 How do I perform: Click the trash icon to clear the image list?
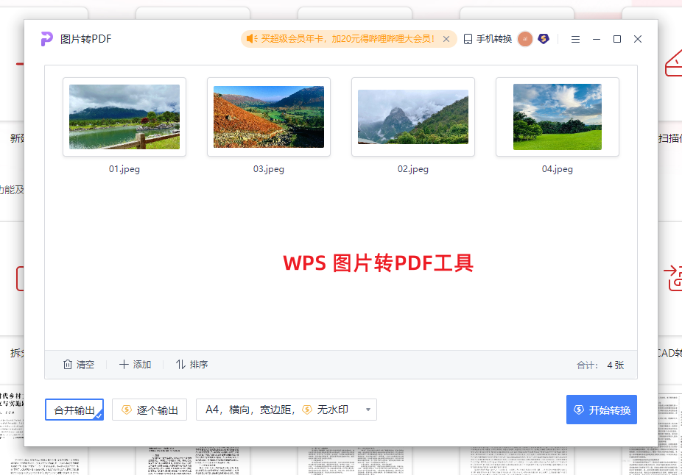click(x=68, y=364)
